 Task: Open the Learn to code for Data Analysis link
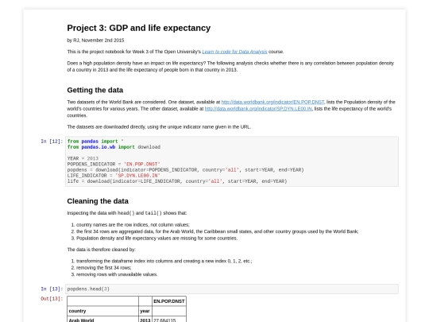click(234, 52)
